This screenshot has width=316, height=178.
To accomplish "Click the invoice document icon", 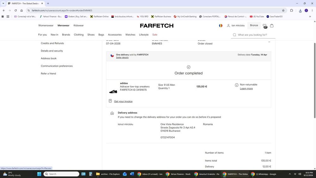I will (x=110, y=101).
